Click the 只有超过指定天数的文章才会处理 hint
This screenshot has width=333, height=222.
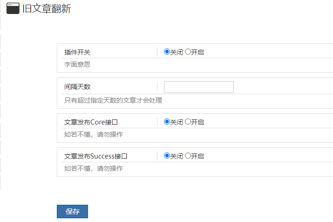tap(113, 100)
